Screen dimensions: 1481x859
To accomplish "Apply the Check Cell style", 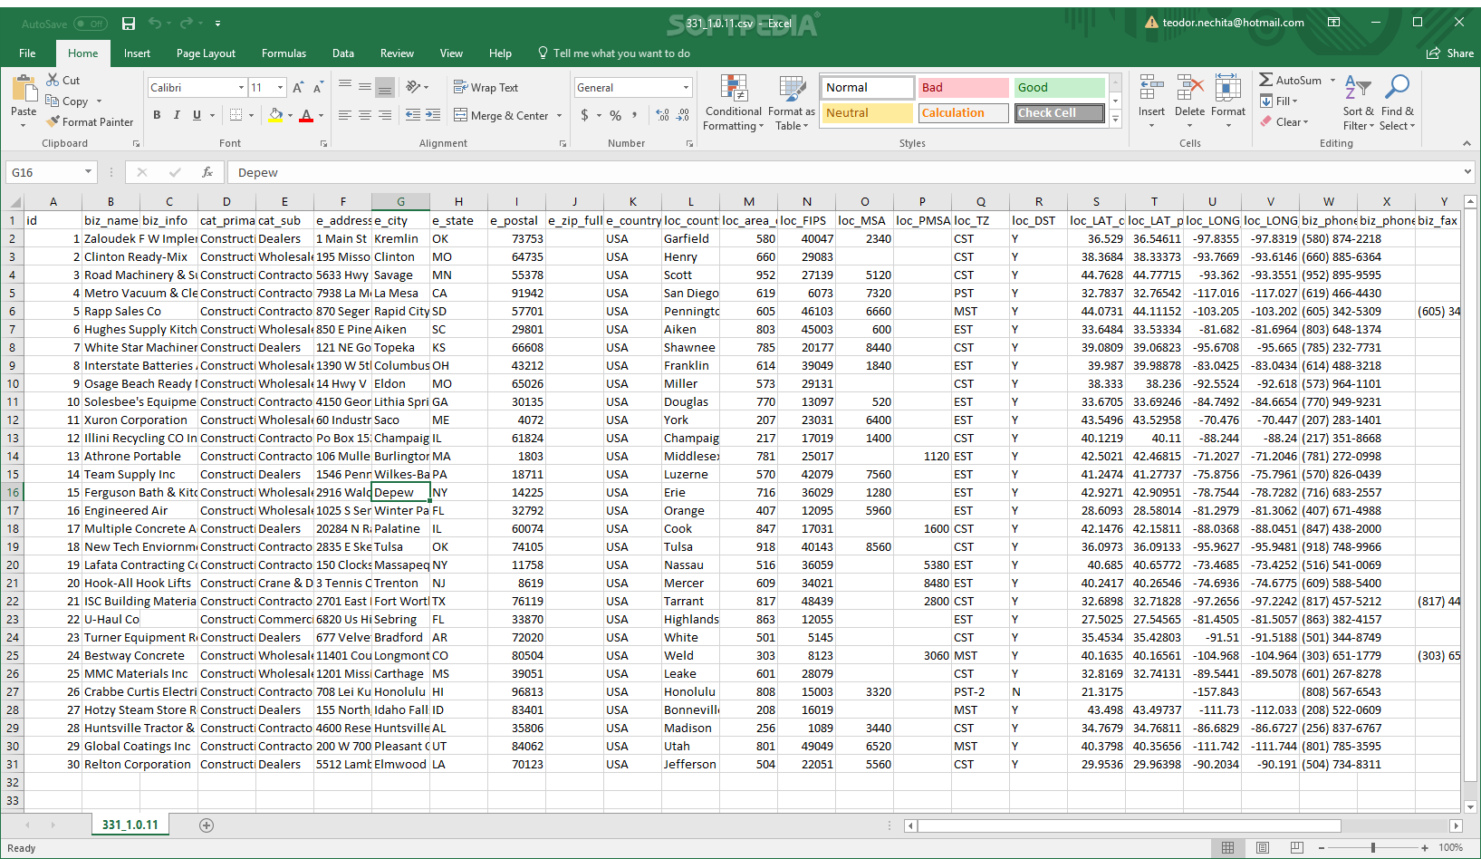I will coord(1059,113).
